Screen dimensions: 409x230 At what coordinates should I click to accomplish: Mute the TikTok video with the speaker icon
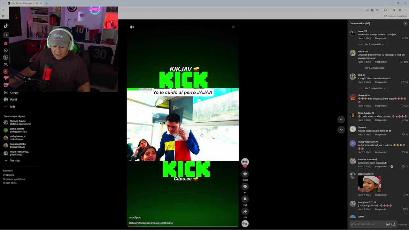[x=132, y=27]
